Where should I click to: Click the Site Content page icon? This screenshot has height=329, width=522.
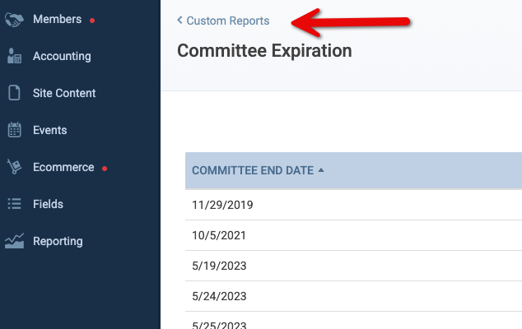coord(14,93)
